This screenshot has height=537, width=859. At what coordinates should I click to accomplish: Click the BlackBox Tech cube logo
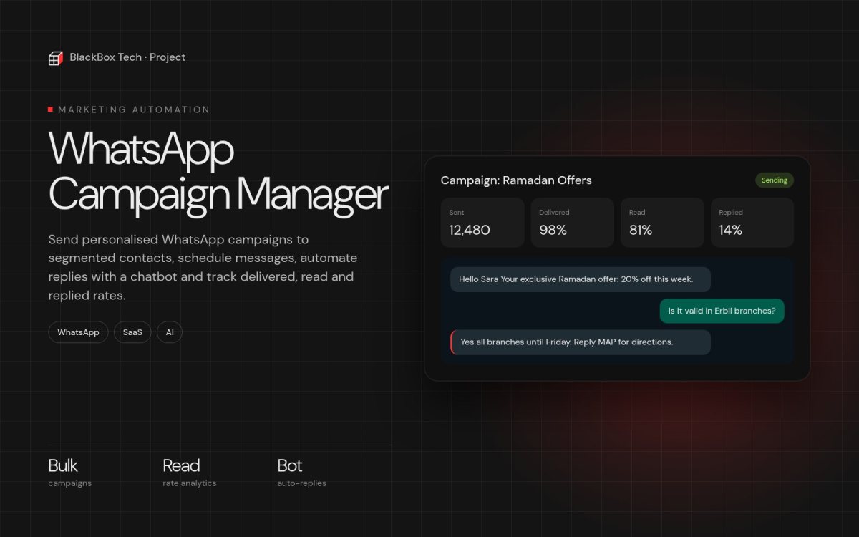pyautogui.click(x=56, y=58)
